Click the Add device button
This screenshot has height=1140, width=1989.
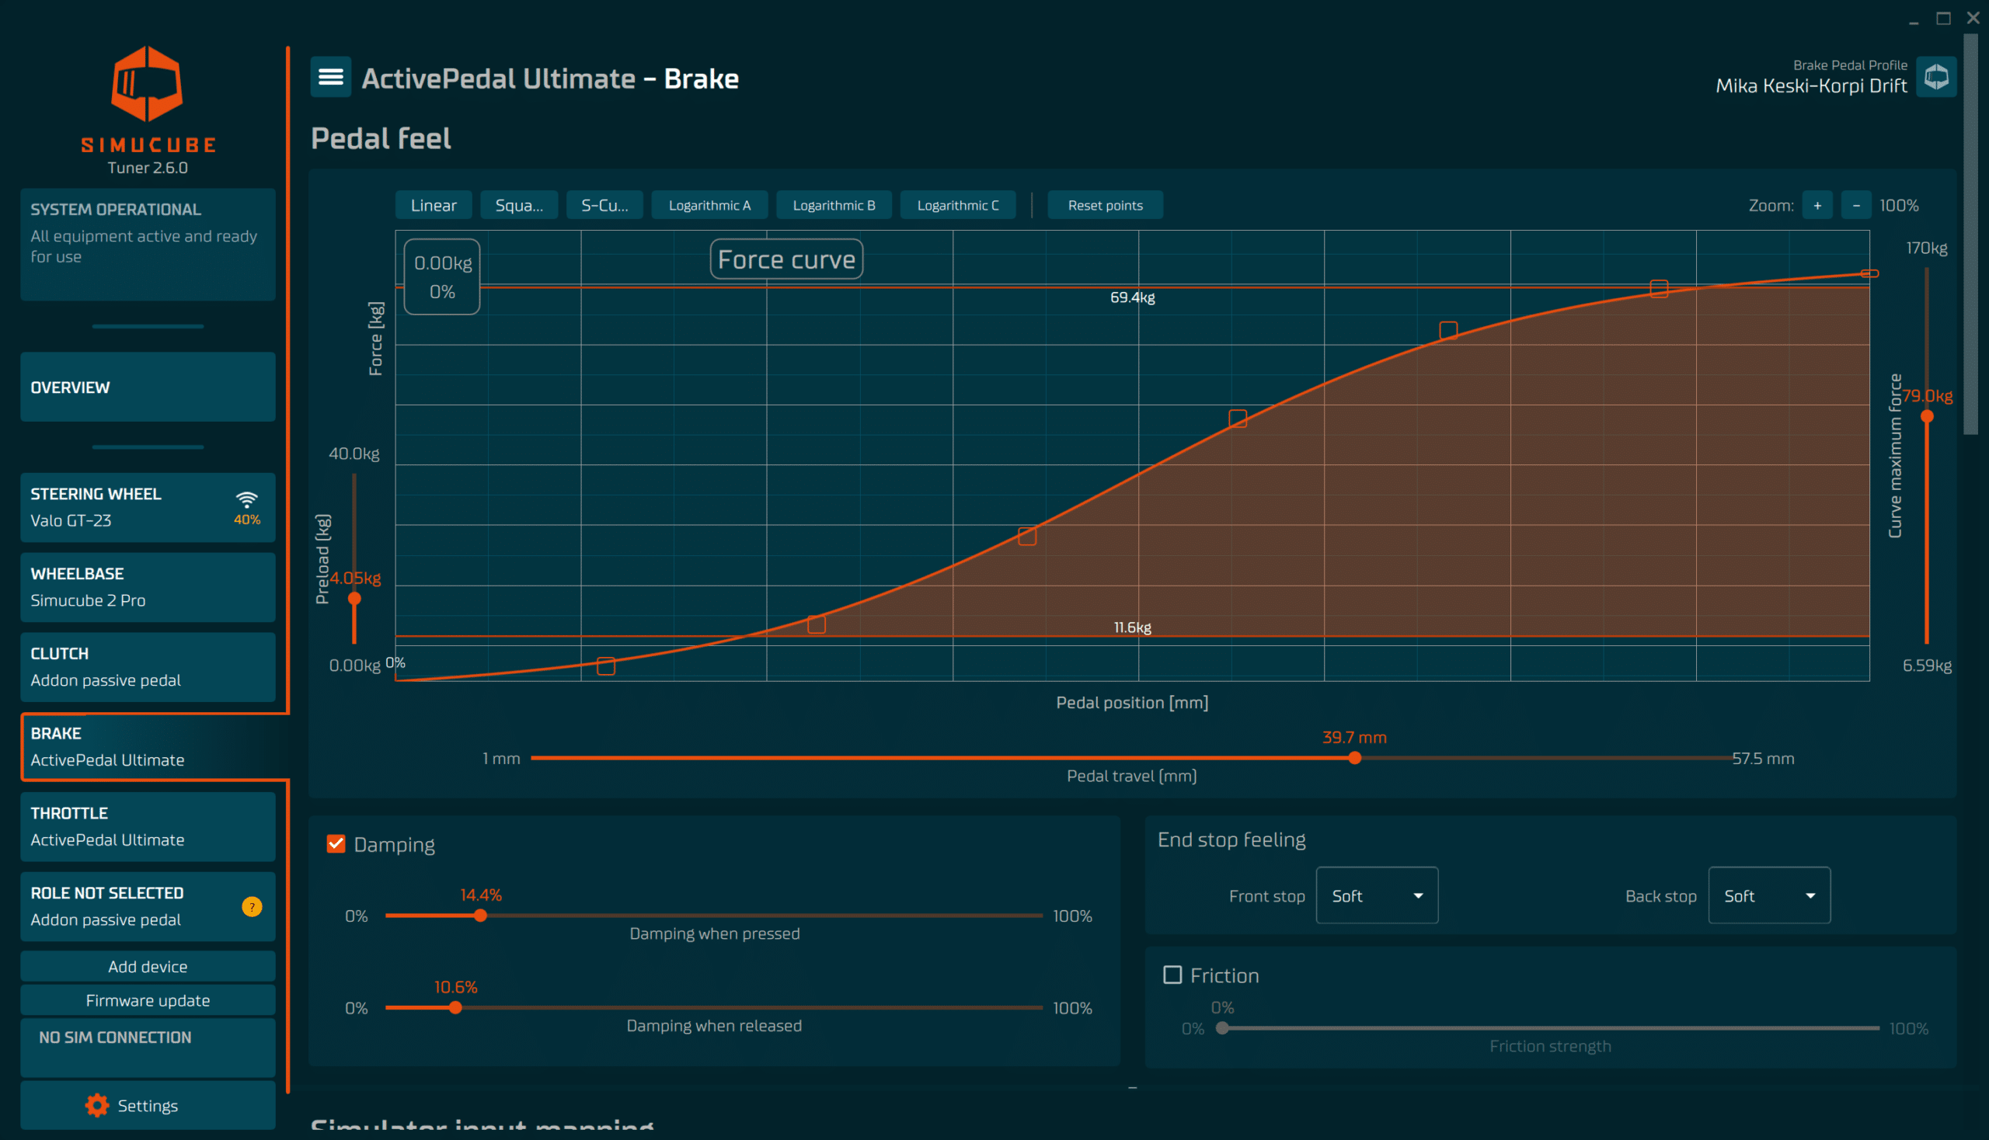pos(148,966)
